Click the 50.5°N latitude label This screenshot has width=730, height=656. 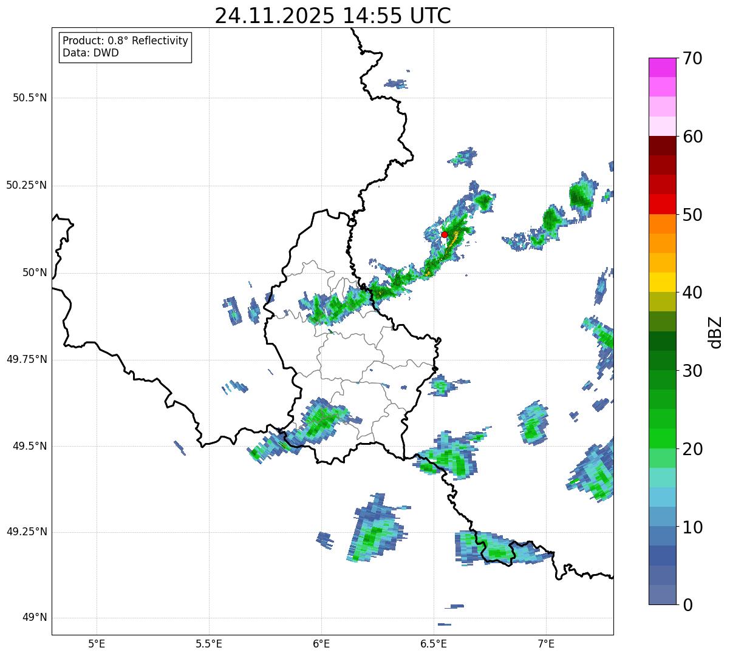(30, 98)
